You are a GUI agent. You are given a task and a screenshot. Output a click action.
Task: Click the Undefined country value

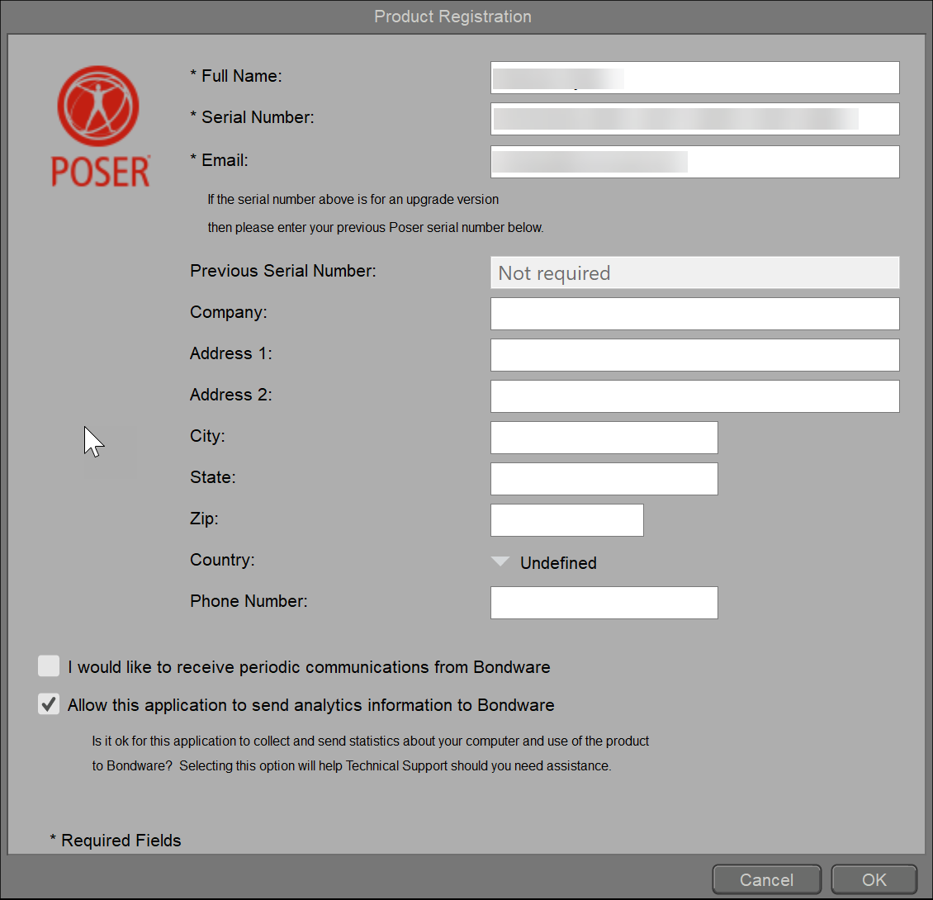(558, 563)
